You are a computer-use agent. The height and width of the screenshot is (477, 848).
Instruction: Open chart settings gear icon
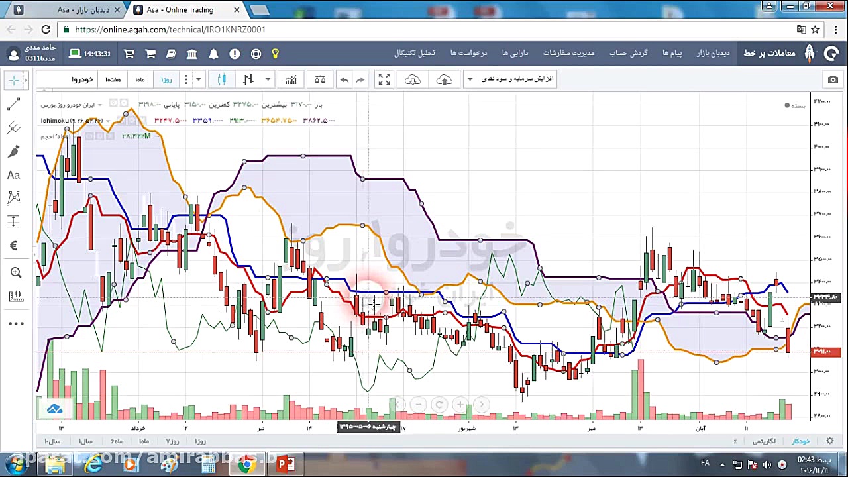click(829, 441)
